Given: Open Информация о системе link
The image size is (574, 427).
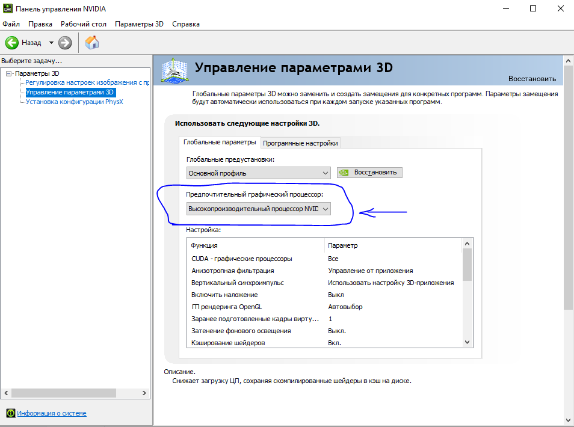Looking at the screenshot, I should tap(52, 413).
